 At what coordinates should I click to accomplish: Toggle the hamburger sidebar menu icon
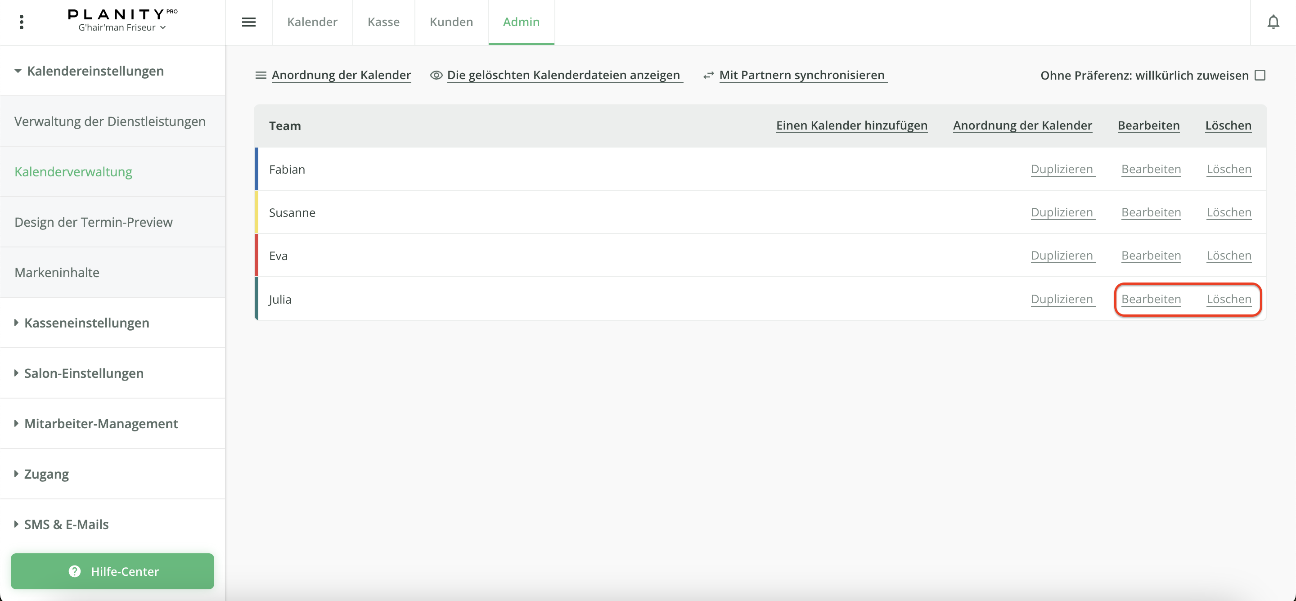[248, 22]
